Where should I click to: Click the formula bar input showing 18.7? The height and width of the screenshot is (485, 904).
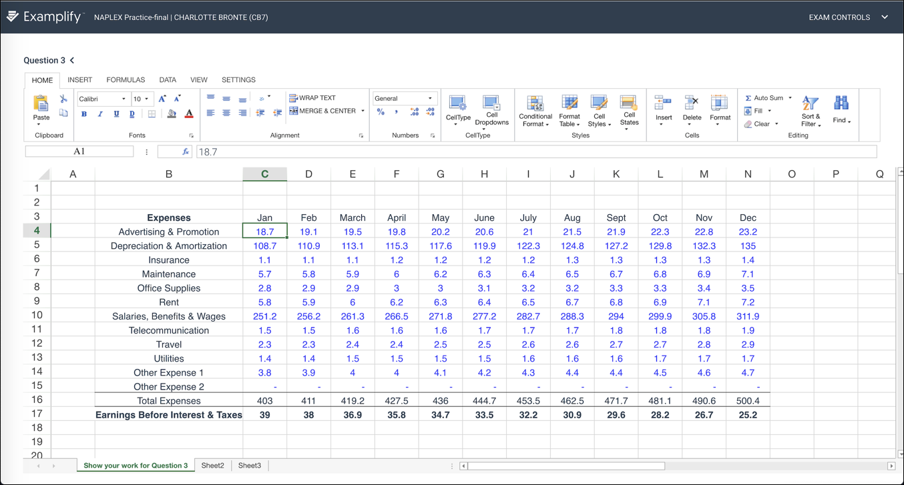536,152
